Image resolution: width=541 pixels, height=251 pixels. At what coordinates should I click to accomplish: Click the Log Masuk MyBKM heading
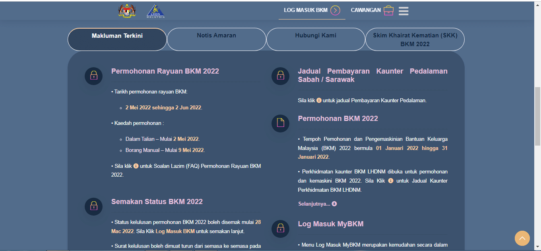point(331,224)
